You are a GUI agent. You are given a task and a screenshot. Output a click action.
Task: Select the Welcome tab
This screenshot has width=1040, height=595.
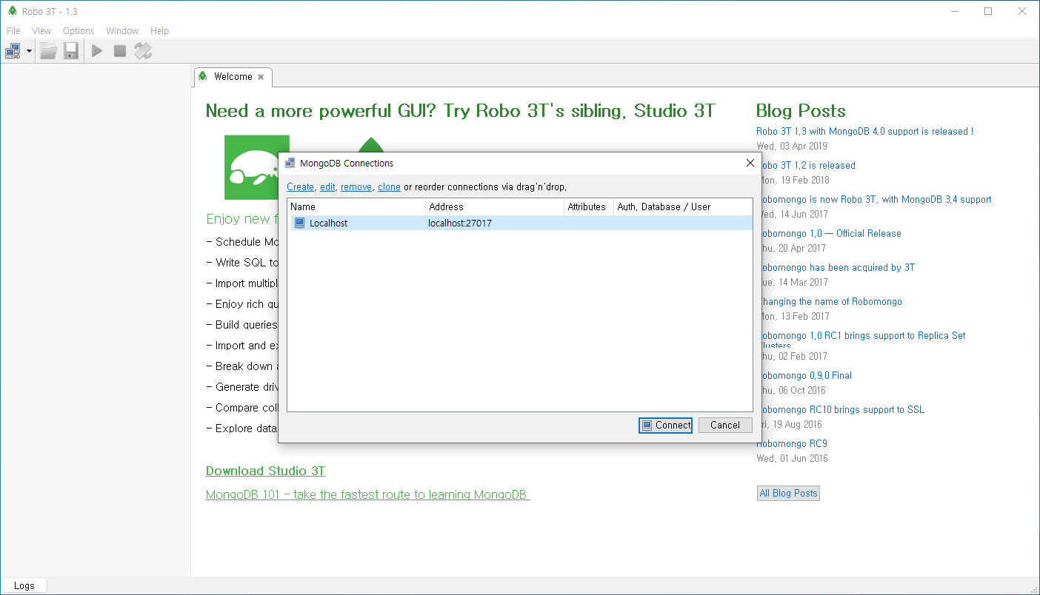(x=233, y=77)
